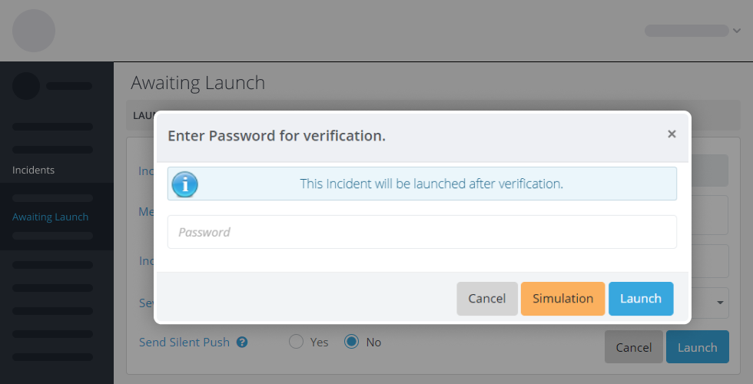753x384 pixels.
Task: Expand the dropdown arrow behind the dialog
Action: pyautogui.click(x=720, y=303)
